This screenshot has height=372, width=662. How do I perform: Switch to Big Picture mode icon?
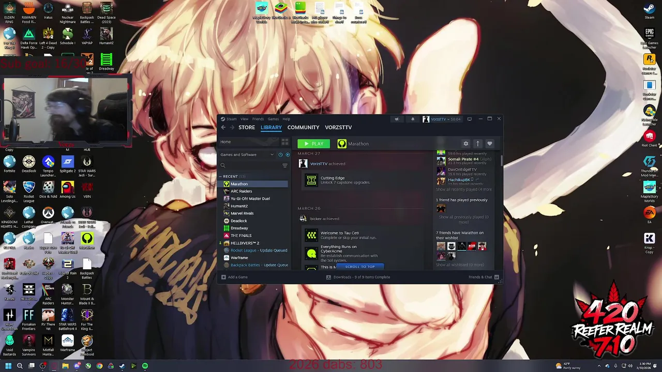470,119
